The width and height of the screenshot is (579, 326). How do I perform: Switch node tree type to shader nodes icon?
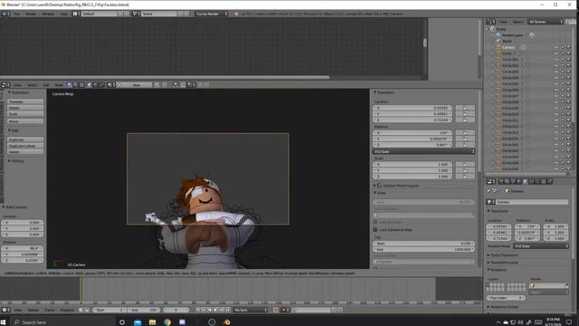70,85
